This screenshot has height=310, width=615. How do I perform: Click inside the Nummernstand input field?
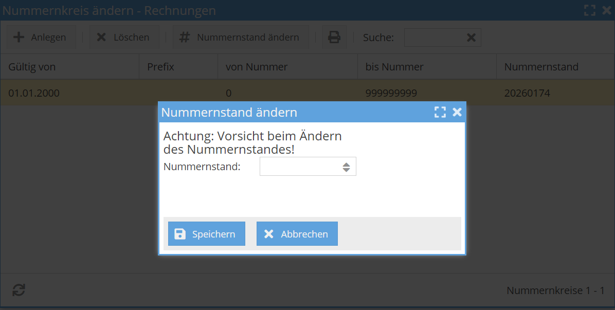coord(298,166)
